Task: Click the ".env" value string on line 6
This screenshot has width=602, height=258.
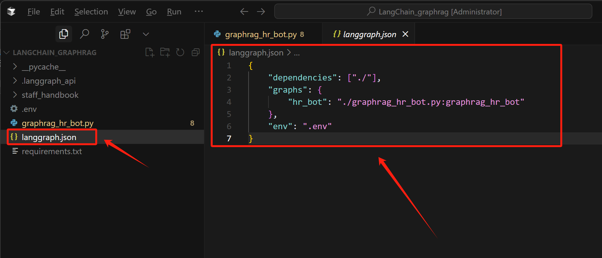Action: (317, 127)
